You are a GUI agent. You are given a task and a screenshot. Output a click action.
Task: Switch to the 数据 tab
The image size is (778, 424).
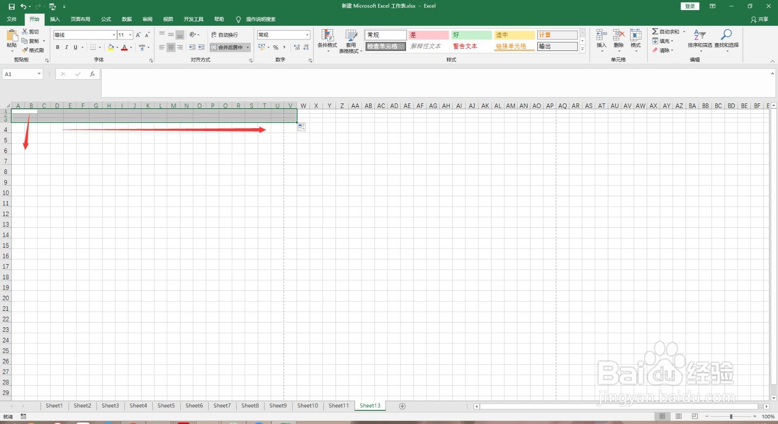pos(127,19)
